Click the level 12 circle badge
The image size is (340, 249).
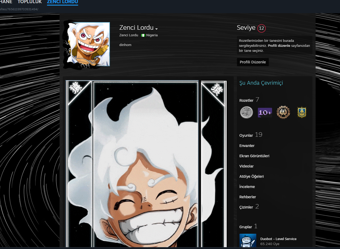262,28
